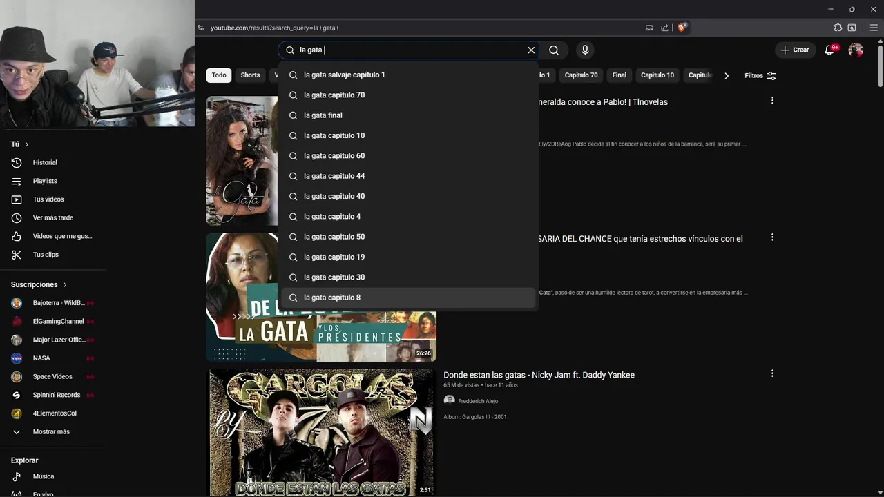Open the first La Gata telenovela thumbnail
The height and width of the screenshot is (497, 884).
[242, 161]
